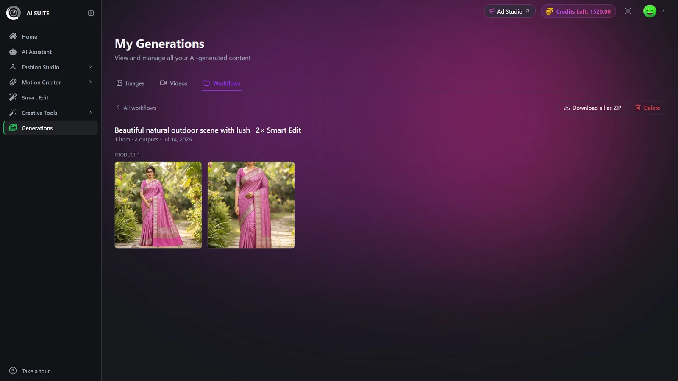The width and height of the screenshot is (678, 381).
Task: Open the account dropdown arrow beside avatar
Action: point(662,11)
